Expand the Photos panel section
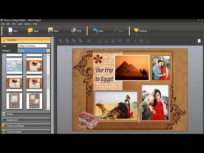204x153 pixels. pos(26,114)
